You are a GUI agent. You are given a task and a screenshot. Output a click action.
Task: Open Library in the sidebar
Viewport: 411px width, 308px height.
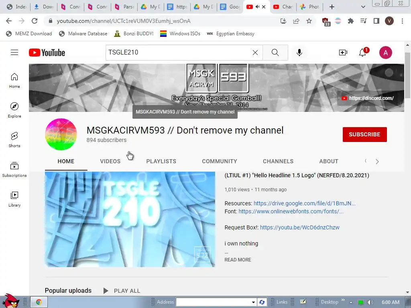coord(14,199)
